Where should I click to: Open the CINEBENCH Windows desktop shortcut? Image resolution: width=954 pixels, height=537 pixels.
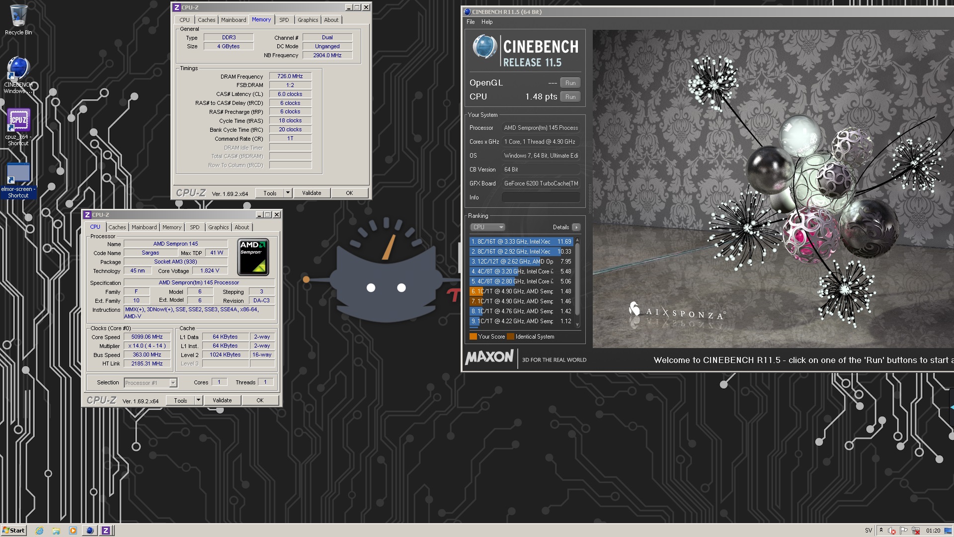pyautogui.click(x=18, y=75)
